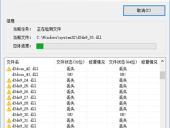Viewport: 170px width, 128px height.
Task: Click 64-bit 丢失 status of d3dcsx_42.dll
Action: click(123, 69)
